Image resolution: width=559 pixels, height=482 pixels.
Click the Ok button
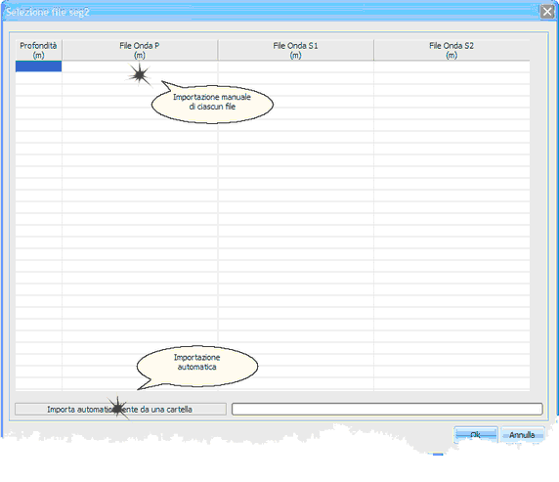point(476,434)
